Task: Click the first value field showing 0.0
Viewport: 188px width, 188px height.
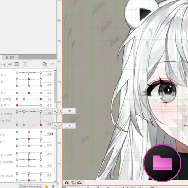Action: point(48,74)
